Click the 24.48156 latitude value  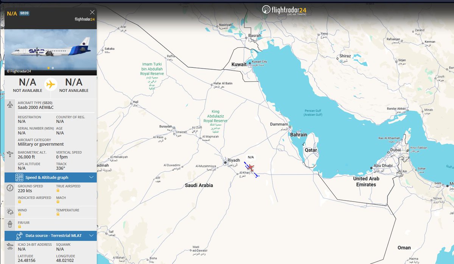pos(27,261)
